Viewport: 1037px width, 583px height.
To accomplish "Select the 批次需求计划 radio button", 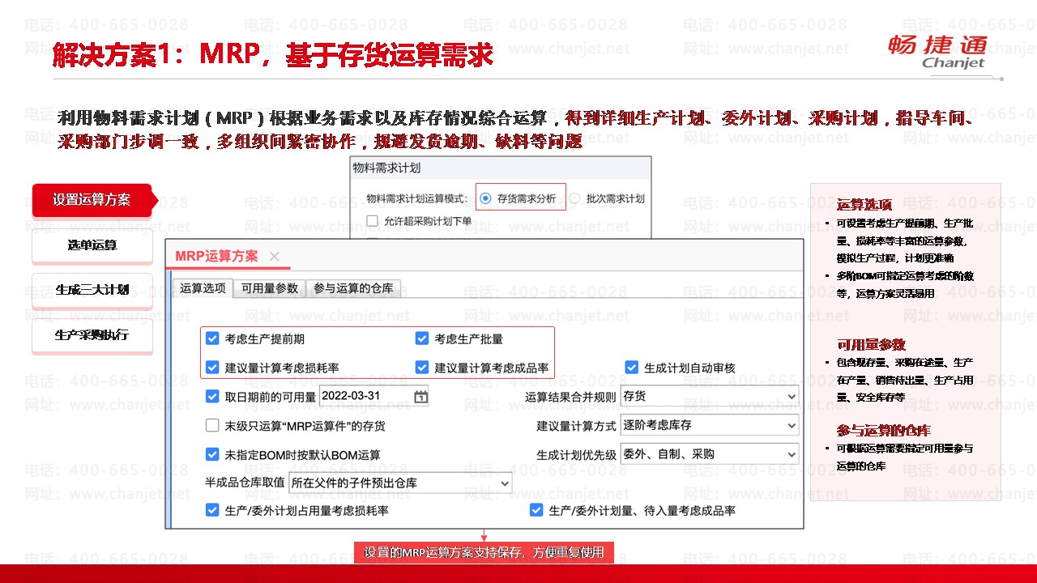I will 574,198.
